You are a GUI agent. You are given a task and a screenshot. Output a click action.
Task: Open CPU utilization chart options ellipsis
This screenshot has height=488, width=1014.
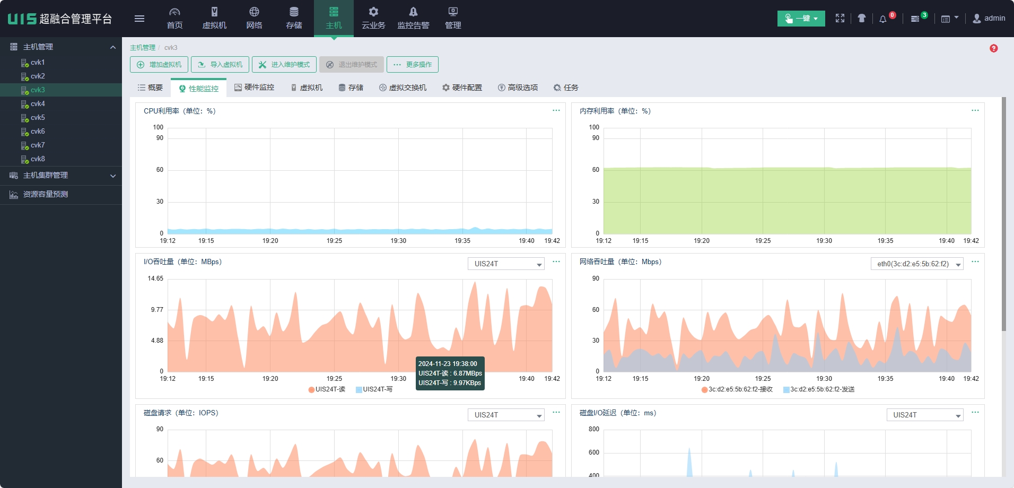coord(556,110)
